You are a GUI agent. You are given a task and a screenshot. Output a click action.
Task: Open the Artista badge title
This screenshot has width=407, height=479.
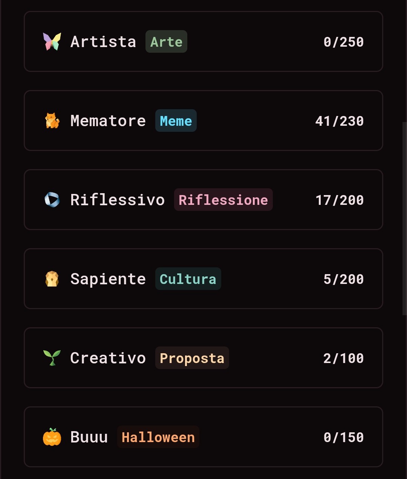[103, 41]
